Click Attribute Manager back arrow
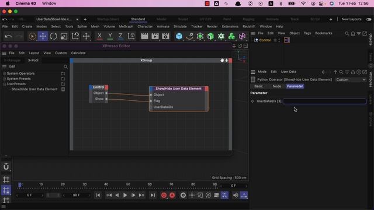Image resolution: width=374 pixels, height=210 pixels. click(x=324, y=72)
